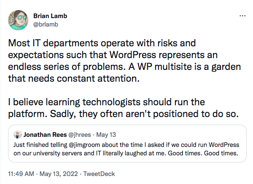The height and width of the screenshot is (184, 253).
Task: Click the @jhrees handle in quoted tweet
Action: click(x=80, y=135)
